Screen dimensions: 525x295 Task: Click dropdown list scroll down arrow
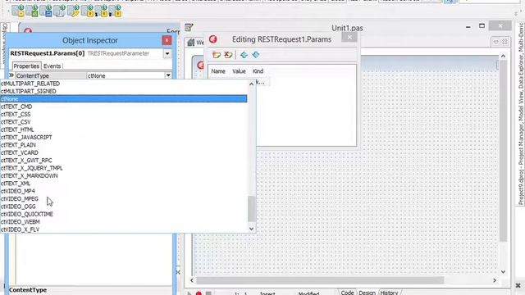point(252,229)
